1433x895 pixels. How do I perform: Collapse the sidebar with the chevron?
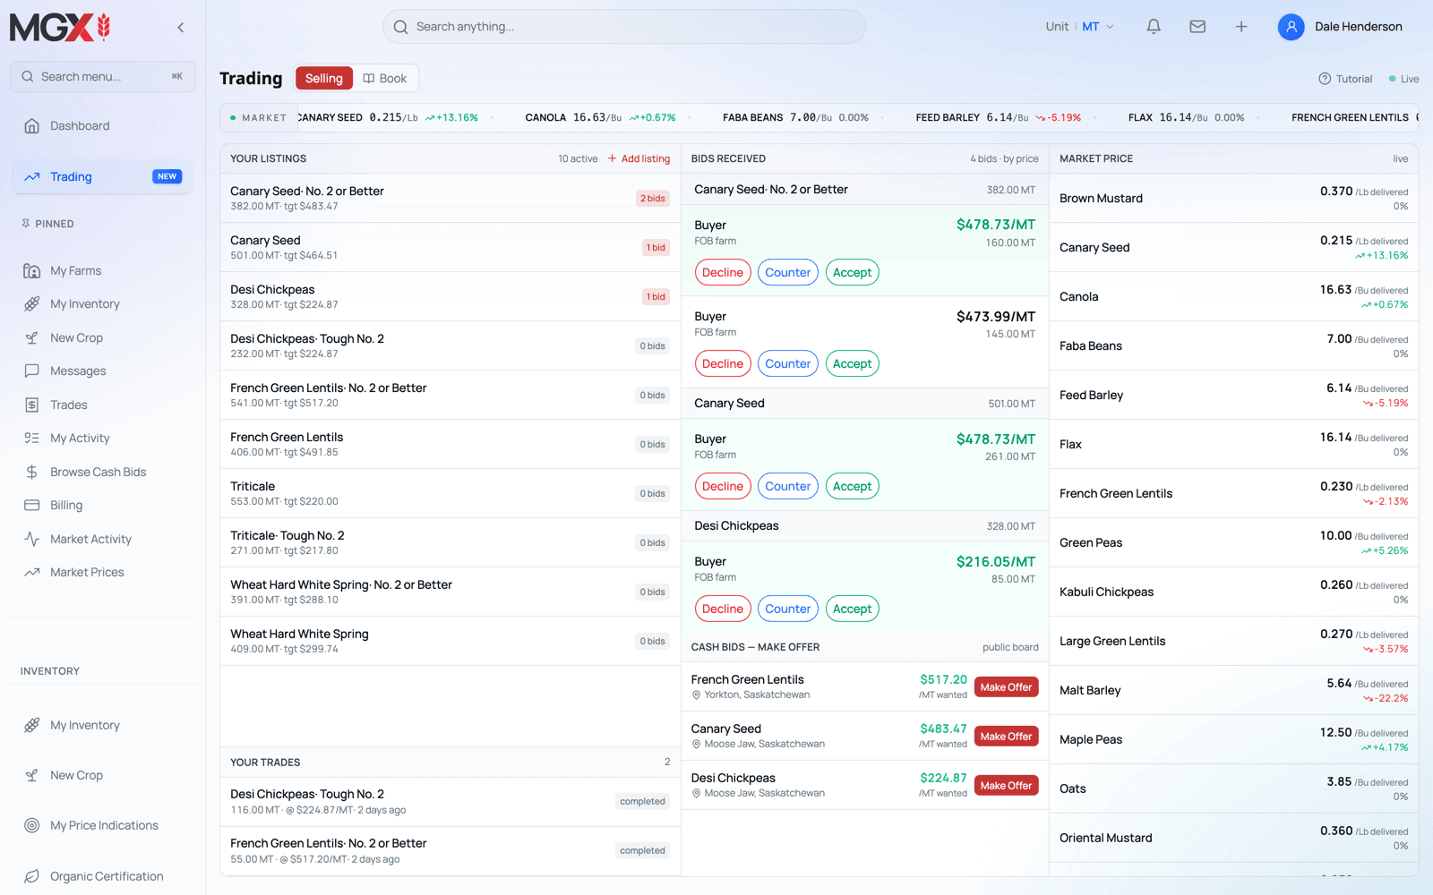181,28
